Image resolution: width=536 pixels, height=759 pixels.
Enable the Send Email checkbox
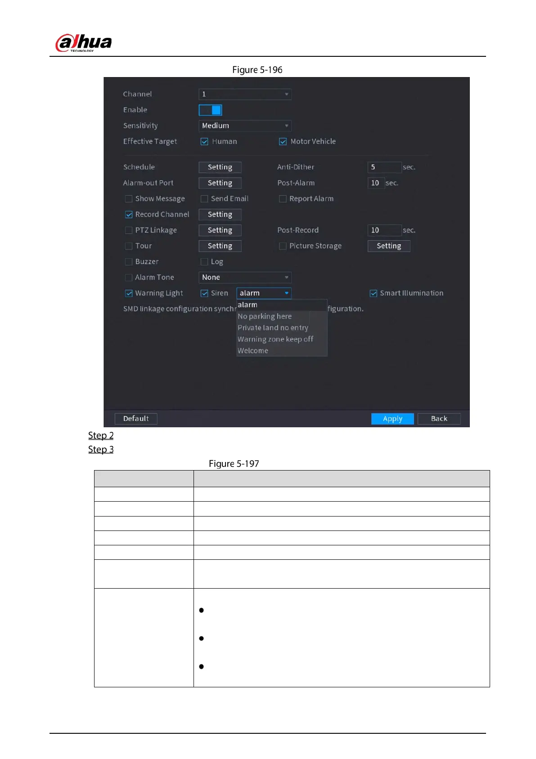click(204, 199)
